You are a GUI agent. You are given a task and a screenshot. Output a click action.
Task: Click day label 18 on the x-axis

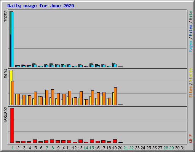[109, 148]
